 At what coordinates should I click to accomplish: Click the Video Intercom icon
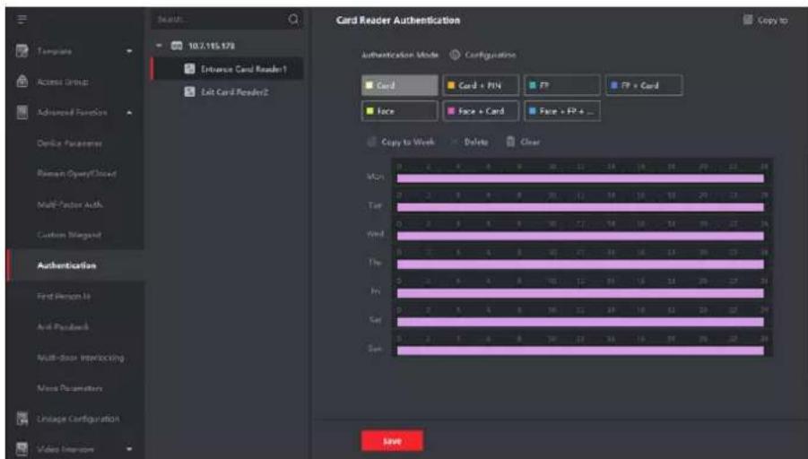pos(22,449)
